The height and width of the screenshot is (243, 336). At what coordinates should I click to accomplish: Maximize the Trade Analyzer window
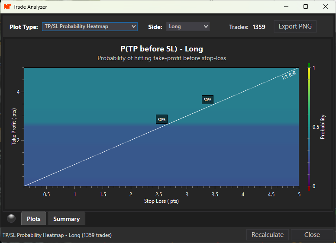click(306, 7)
